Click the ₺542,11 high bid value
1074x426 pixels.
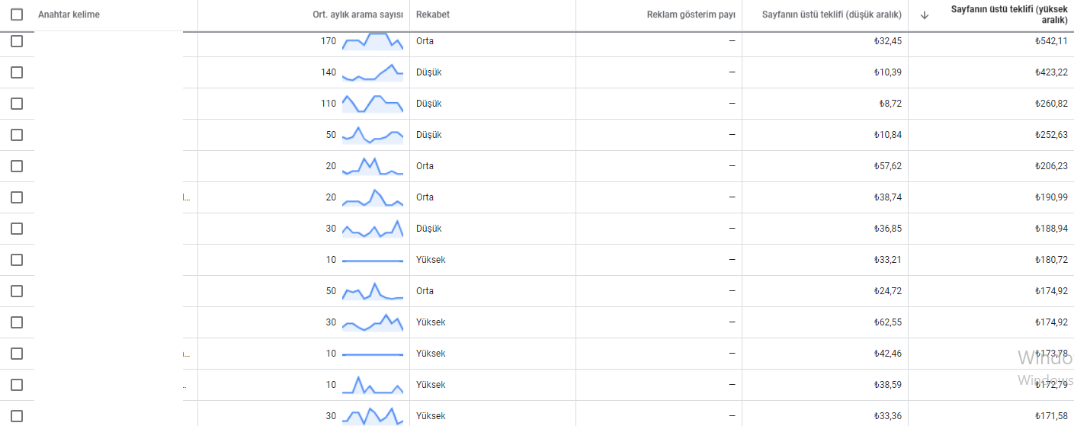click(x=1051, y=41)
